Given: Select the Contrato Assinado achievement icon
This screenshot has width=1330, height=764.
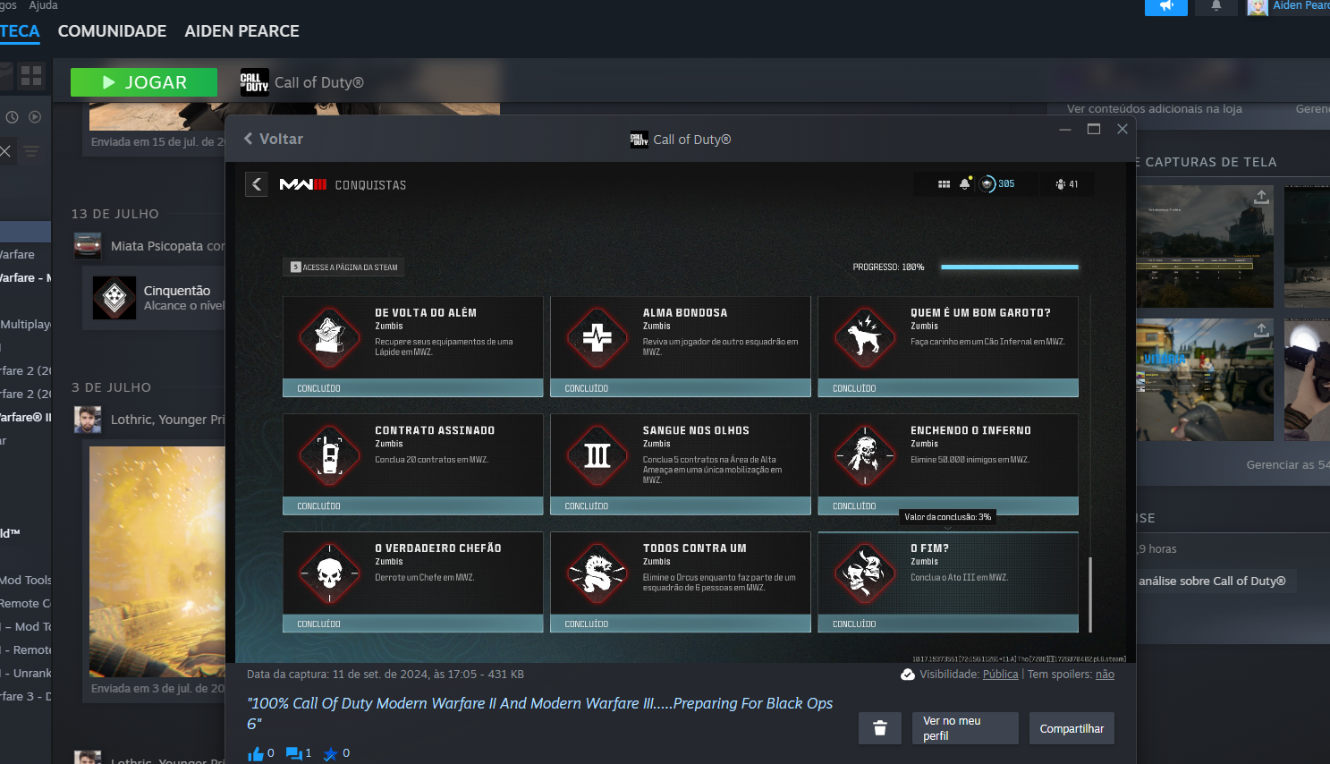Looking at the screenshot, I should 329,455.
